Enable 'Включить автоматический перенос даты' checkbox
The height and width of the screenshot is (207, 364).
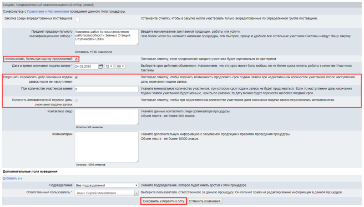(77, 100)
